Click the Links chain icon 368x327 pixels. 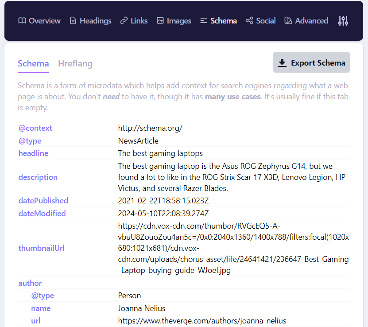tap(124, 21)
